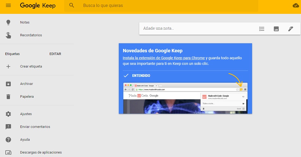The image size is (301, 157).
Task: Click the Ayuda question mark icon
Action: pos(8,140)
